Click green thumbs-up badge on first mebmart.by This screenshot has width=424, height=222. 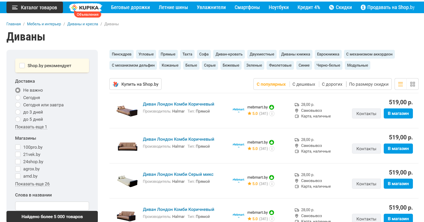click(x=271, y=107)
